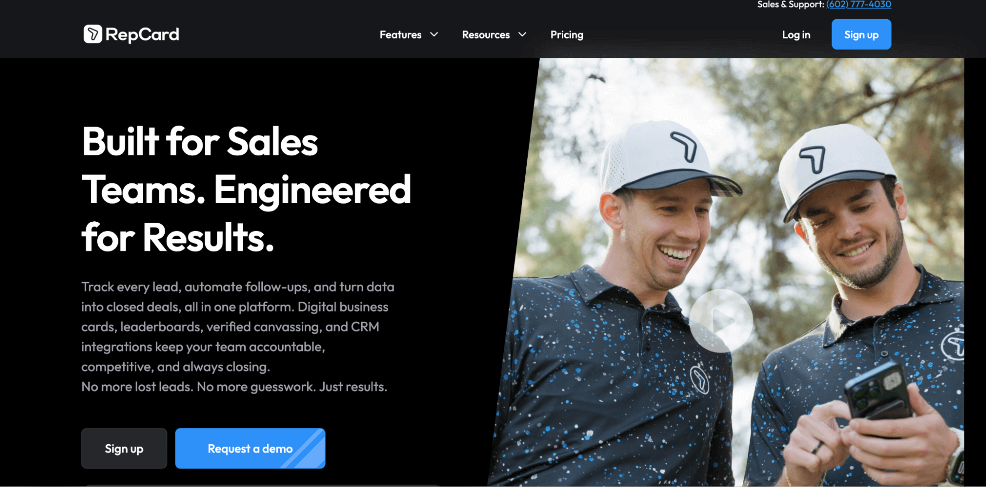Click the RepCard wordmark text
Image resolution: width=986 pixels, height=487 pixels.
pyautogui.click(x=142, y=35)
